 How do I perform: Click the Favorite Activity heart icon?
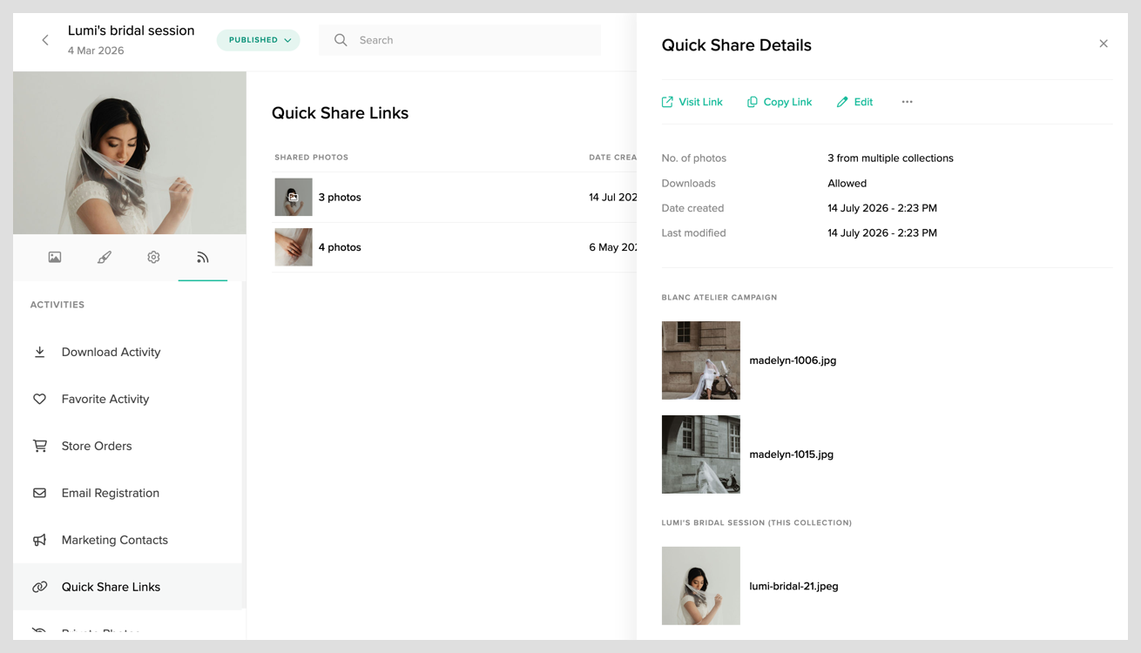(40, 399)
